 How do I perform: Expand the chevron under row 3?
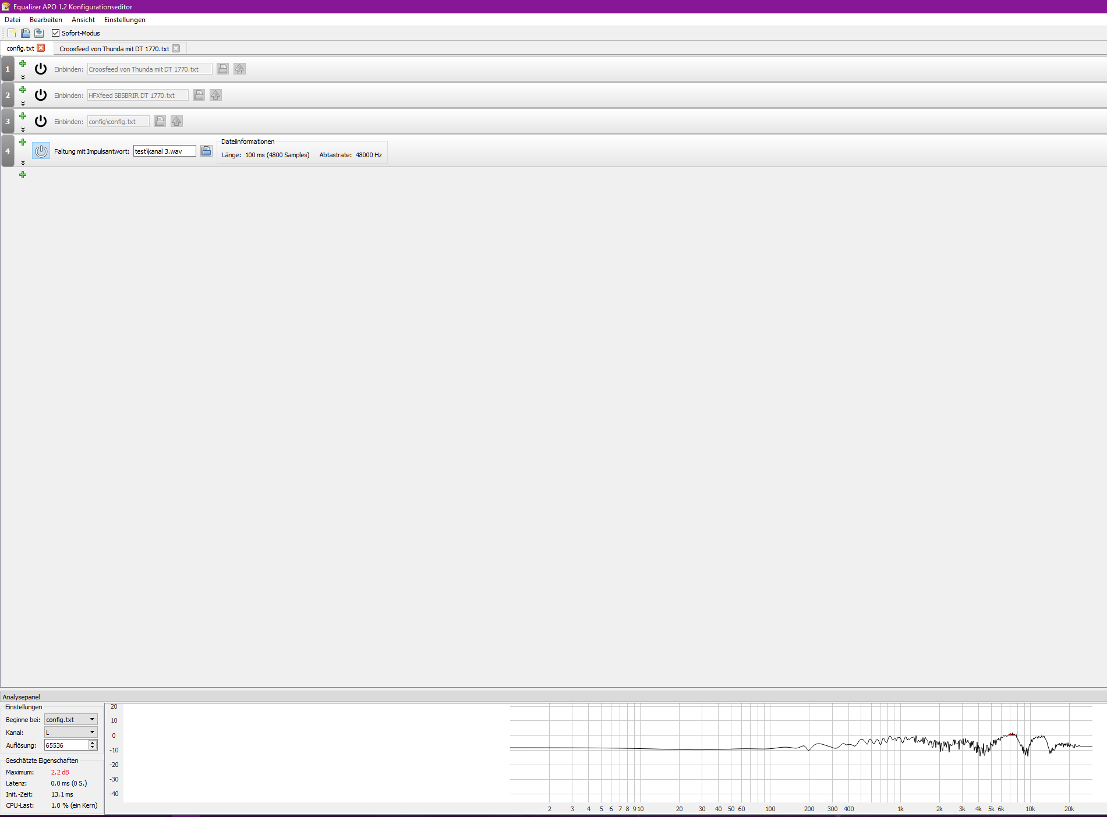pyautogui.click(x=23, y=130)
